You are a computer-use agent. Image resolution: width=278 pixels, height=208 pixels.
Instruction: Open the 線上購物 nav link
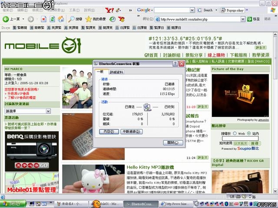click(216, 55)
